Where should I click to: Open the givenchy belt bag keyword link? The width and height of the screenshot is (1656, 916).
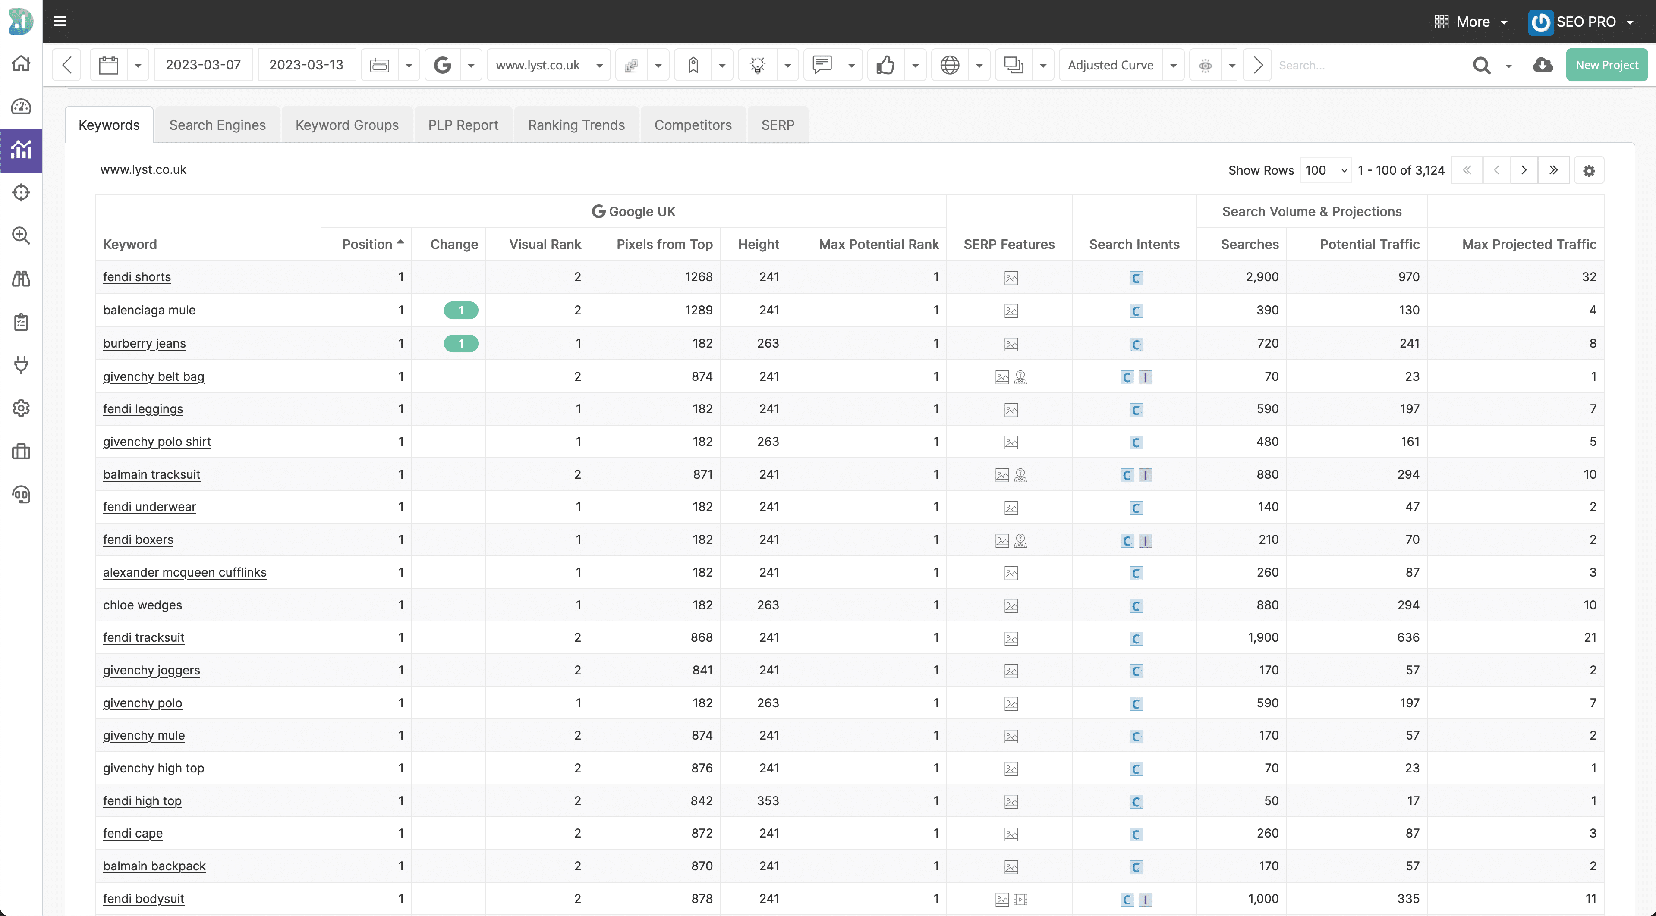pos(154,376)
